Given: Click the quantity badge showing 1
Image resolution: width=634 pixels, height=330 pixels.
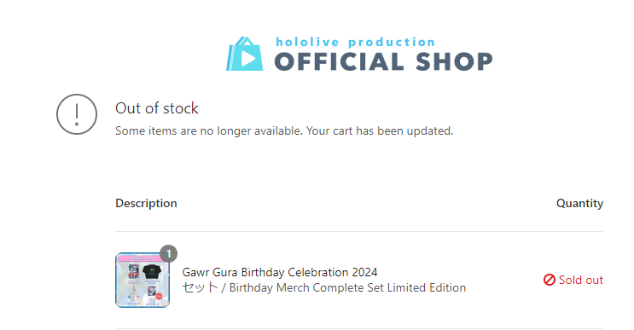Looking at the screenshot, I should point(169,253).
